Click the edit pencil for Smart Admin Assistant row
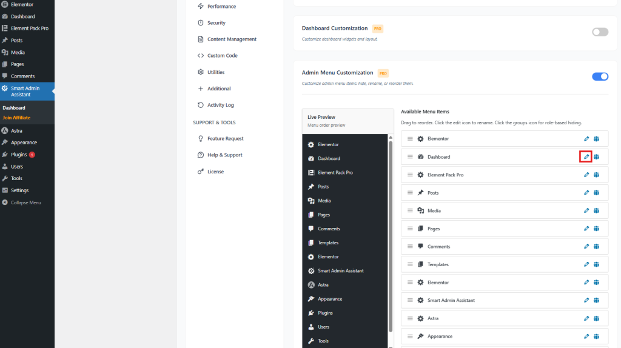The width and height of the screenshot is (621, 348). point(586,300)
